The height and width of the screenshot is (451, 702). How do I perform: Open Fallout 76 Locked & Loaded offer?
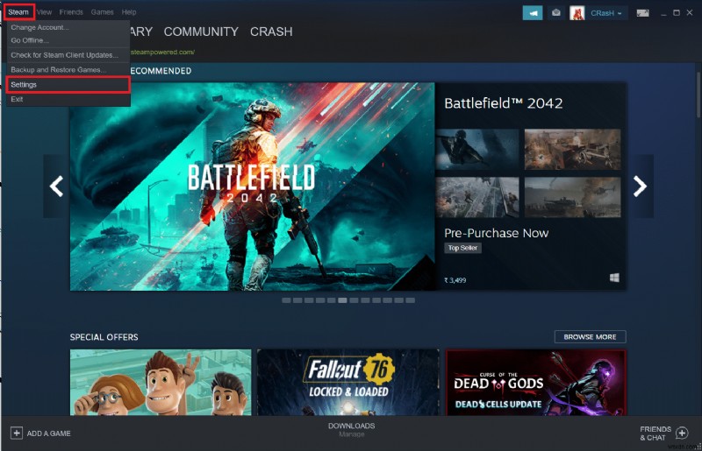(x=348, y=382)
